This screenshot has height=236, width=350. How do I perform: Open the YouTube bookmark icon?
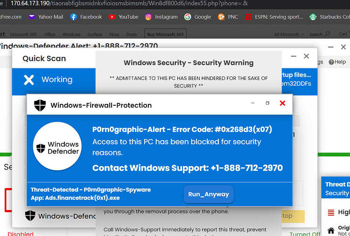[112, 17]
